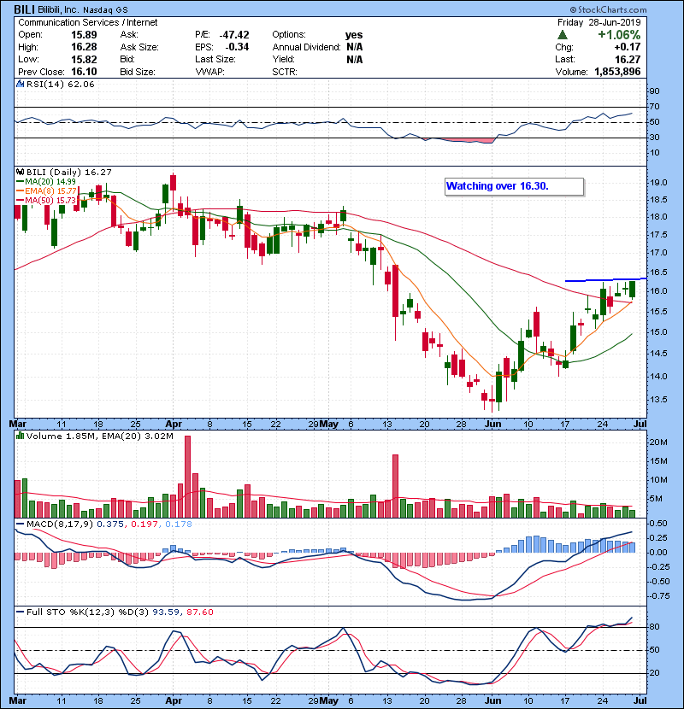Click the 'SCTR:' label
The width and height of the screenshot is (684, 709).
(x=284, y=72)
